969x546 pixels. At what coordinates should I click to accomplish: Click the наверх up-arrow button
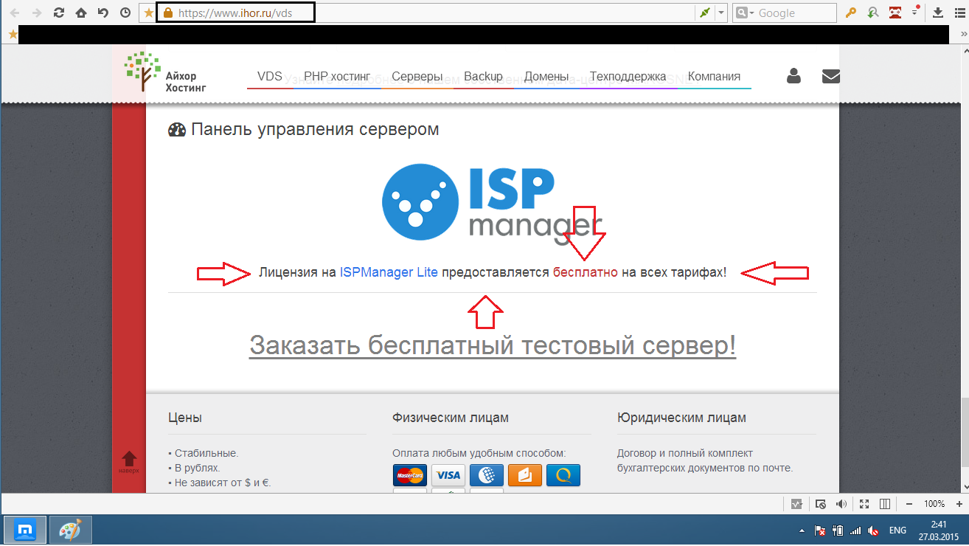point(129,462)
